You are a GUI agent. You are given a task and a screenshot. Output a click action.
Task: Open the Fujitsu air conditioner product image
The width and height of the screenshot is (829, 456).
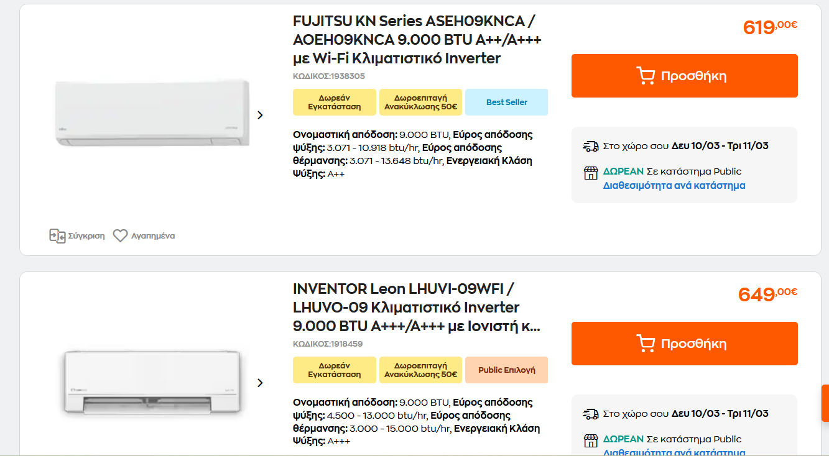coord(152,114)
